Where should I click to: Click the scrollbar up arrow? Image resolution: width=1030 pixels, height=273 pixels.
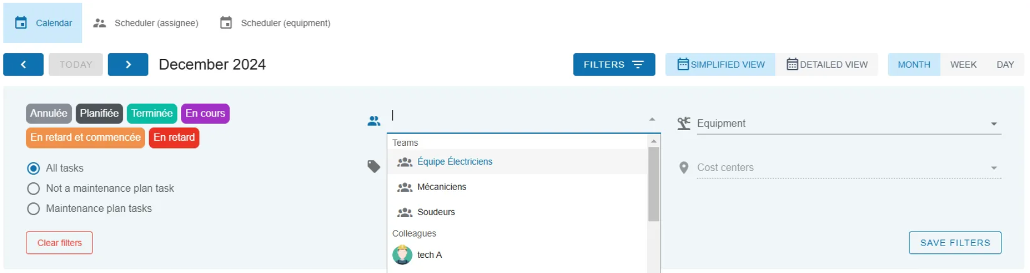653,141
